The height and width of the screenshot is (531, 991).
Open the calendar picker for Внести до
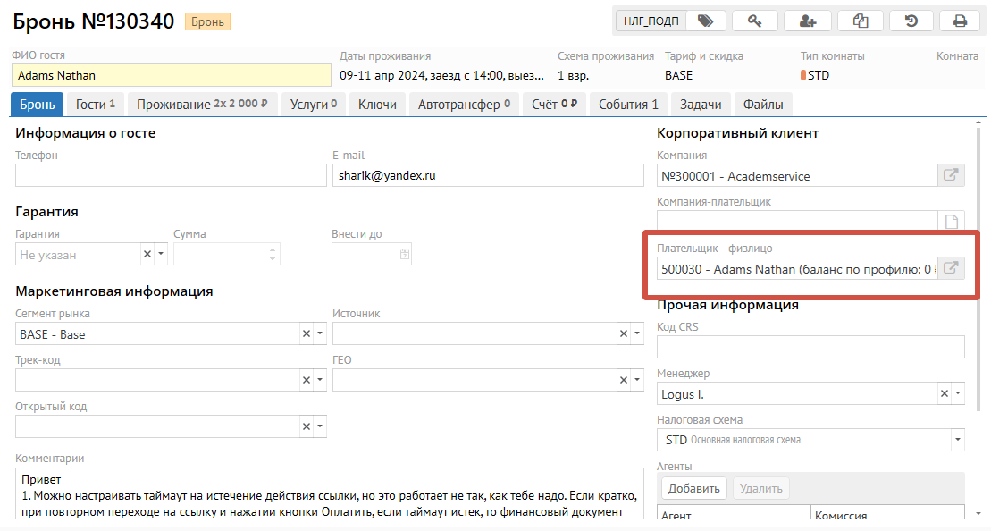pyautogui.click(x=405, y=255)
